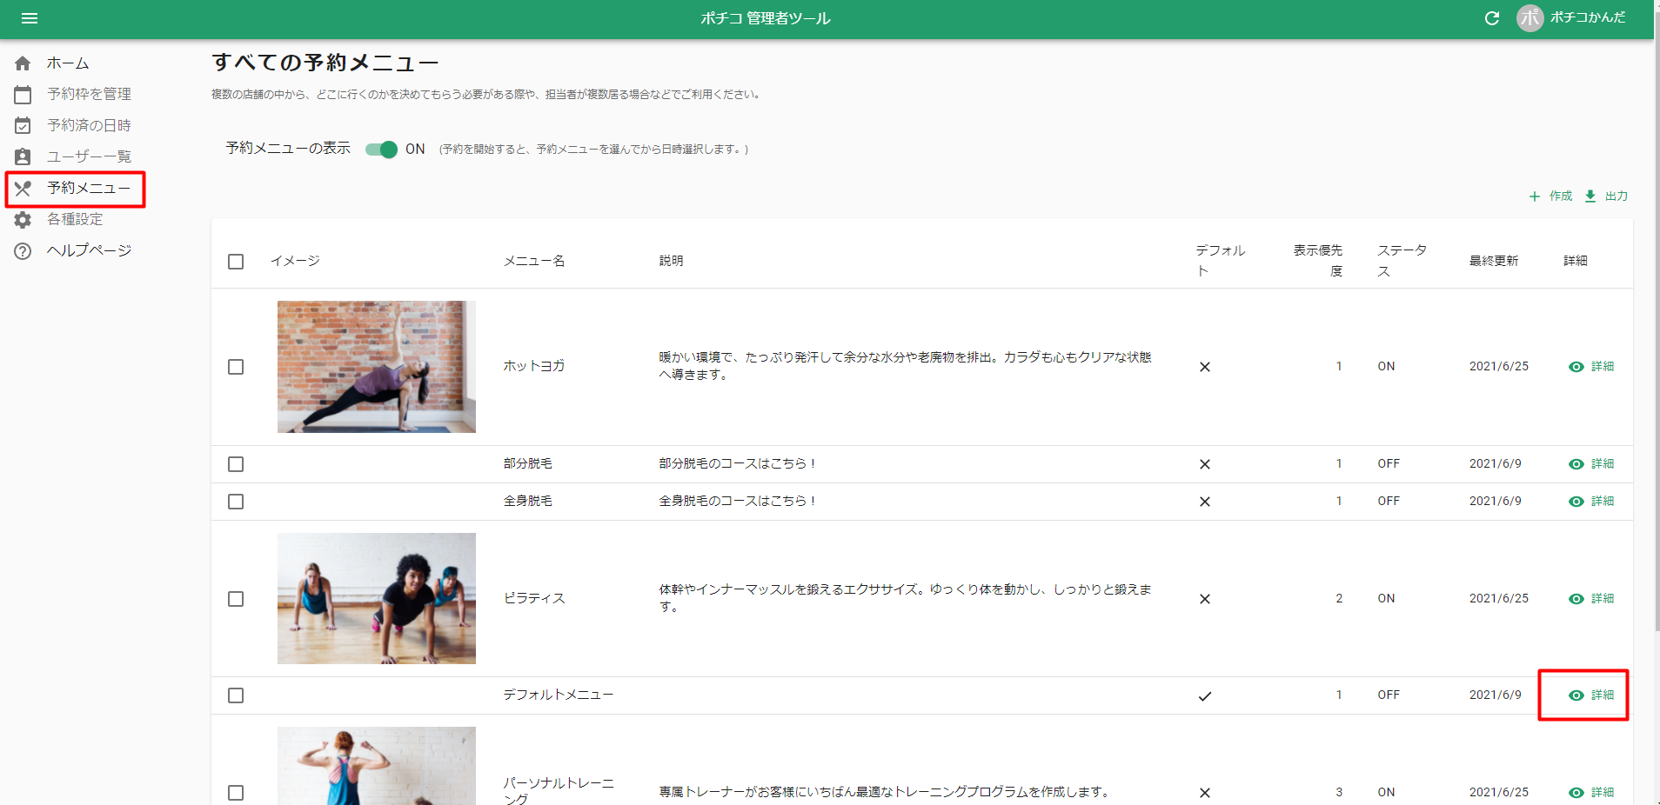Open 詳細 link for デフォルトメニュー
Screen dimensions: 1660x805
tap(1602, 695)
